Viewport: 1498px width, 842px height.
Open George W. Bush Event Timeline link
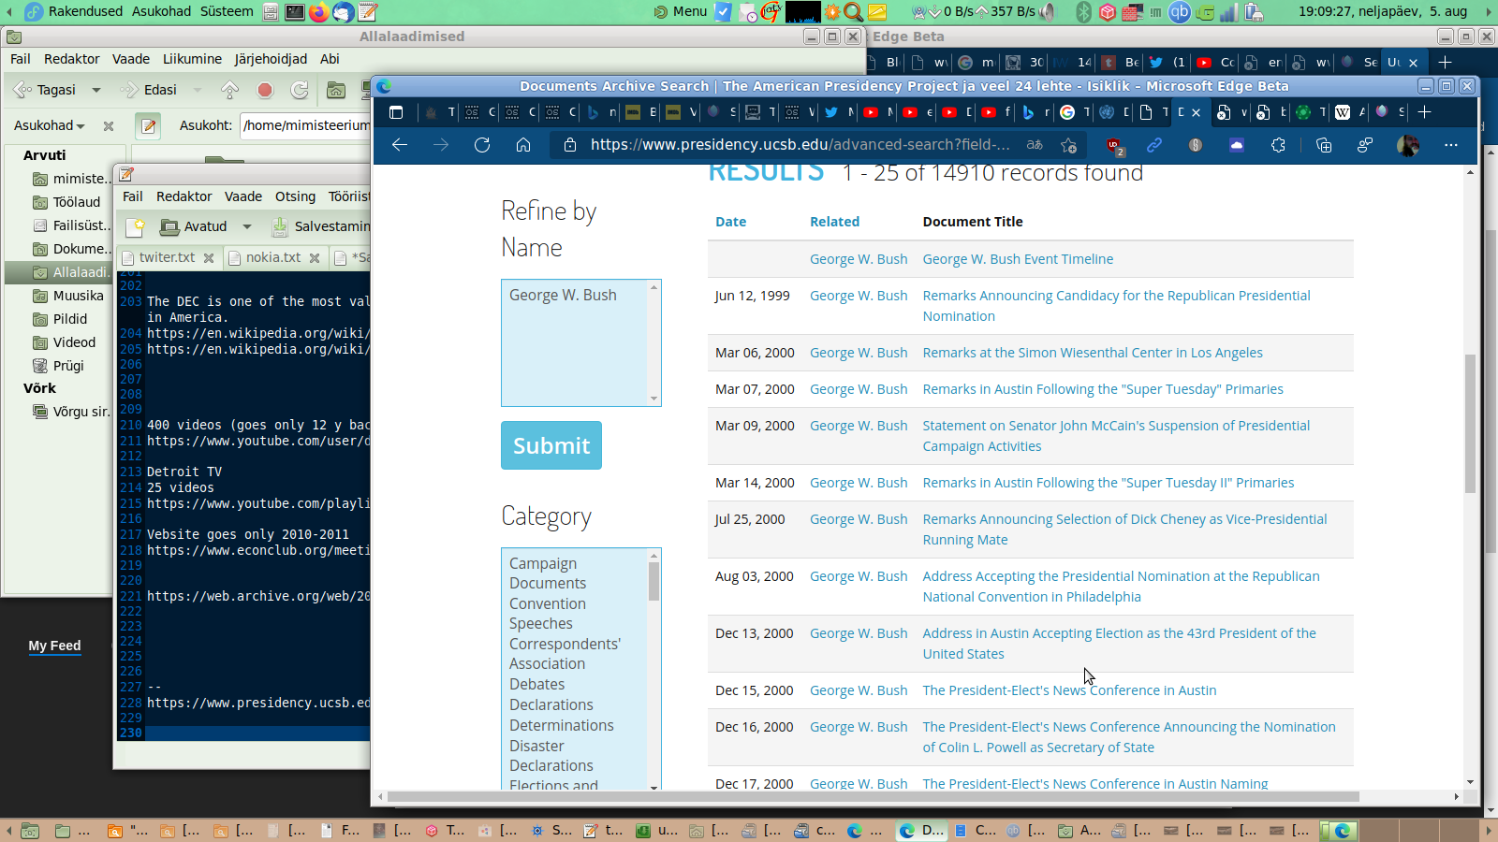(x=1018, y=259)
